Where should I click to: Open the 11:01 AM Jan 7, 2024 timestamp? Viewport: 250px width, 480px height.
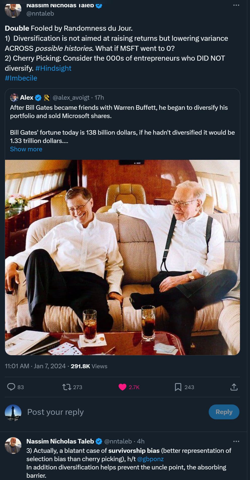coord(35,366)
